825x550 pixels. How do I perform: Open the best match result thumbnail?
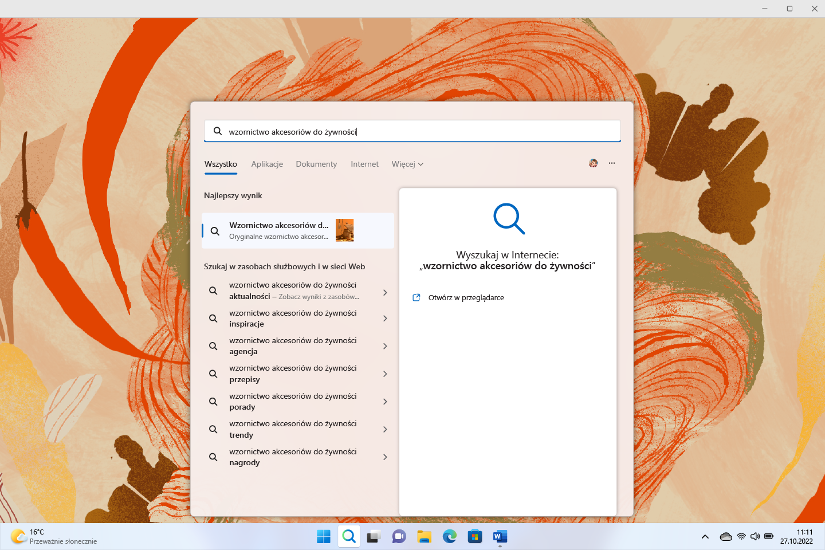(x=344, y=230)
